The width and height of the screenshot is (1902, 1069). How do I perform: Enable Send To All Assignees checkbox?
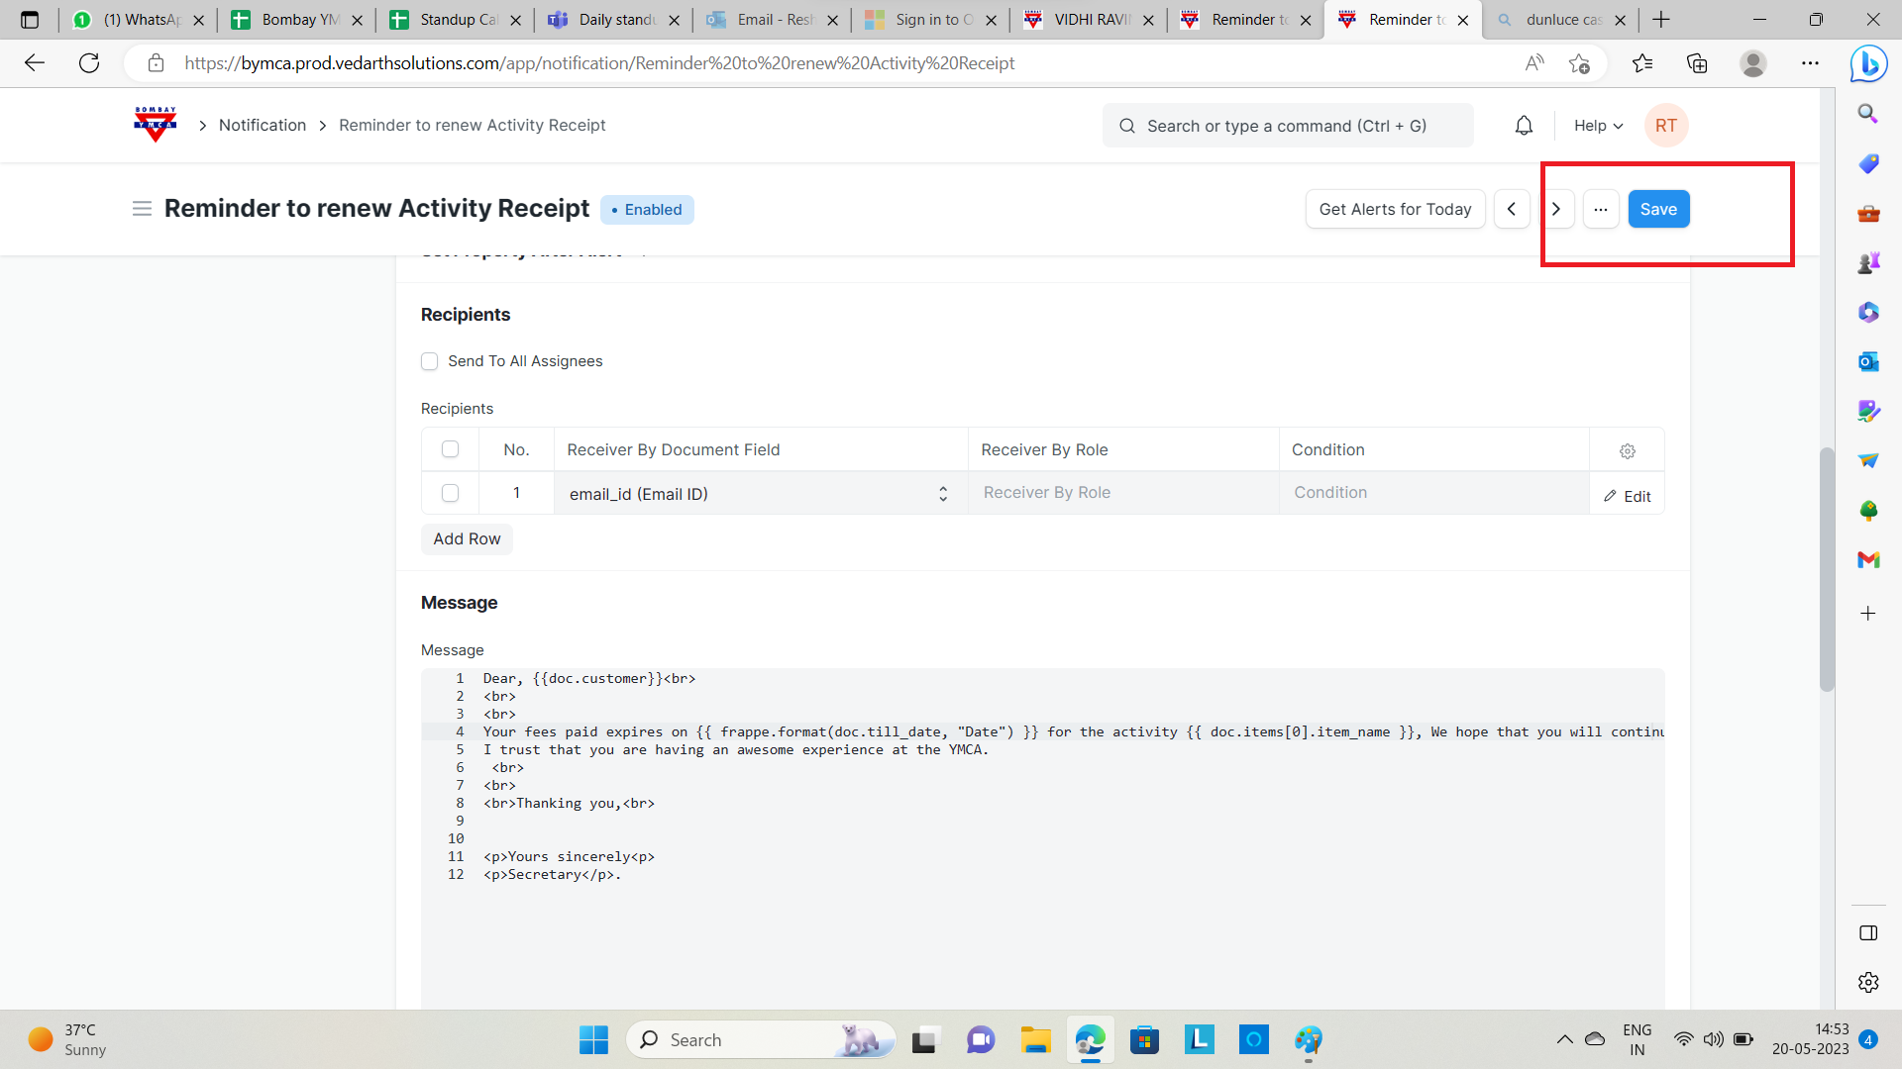point(430,361)
